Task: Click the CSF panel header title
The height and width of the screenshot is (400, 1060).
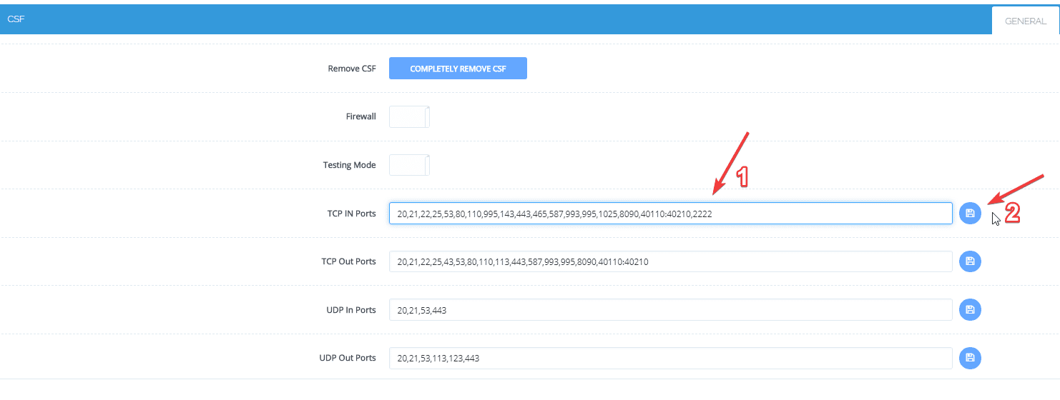Action: (x=16, y=19)
